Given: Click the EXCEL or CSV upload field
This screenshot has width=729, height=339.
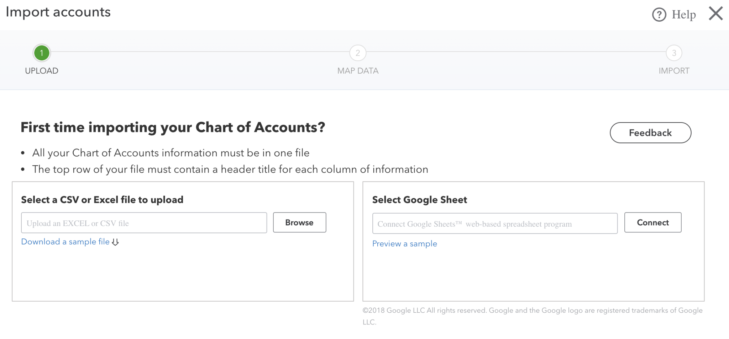Looking at the screenshot, I should click(x=144, y=223).
